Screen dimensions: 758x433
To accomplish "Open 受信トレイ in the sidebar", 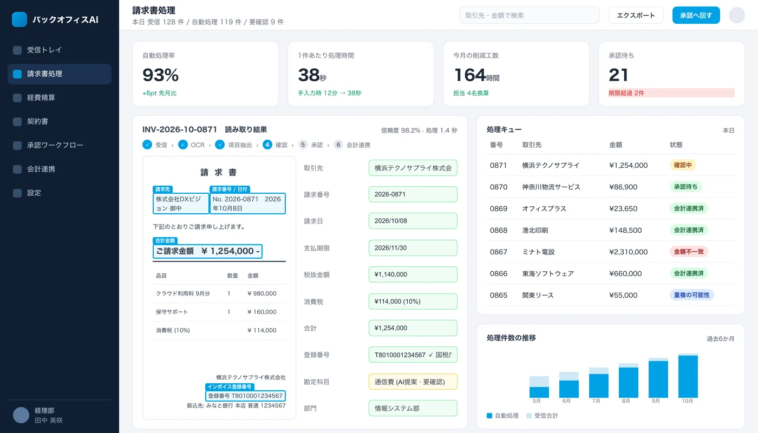I will 60,50.
